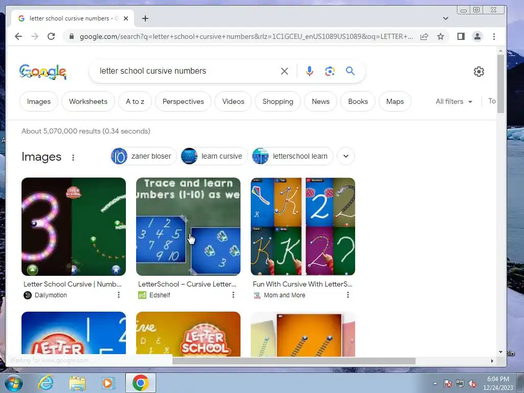
Task: Click in the Google search field
Action: [x=187, y=71]
